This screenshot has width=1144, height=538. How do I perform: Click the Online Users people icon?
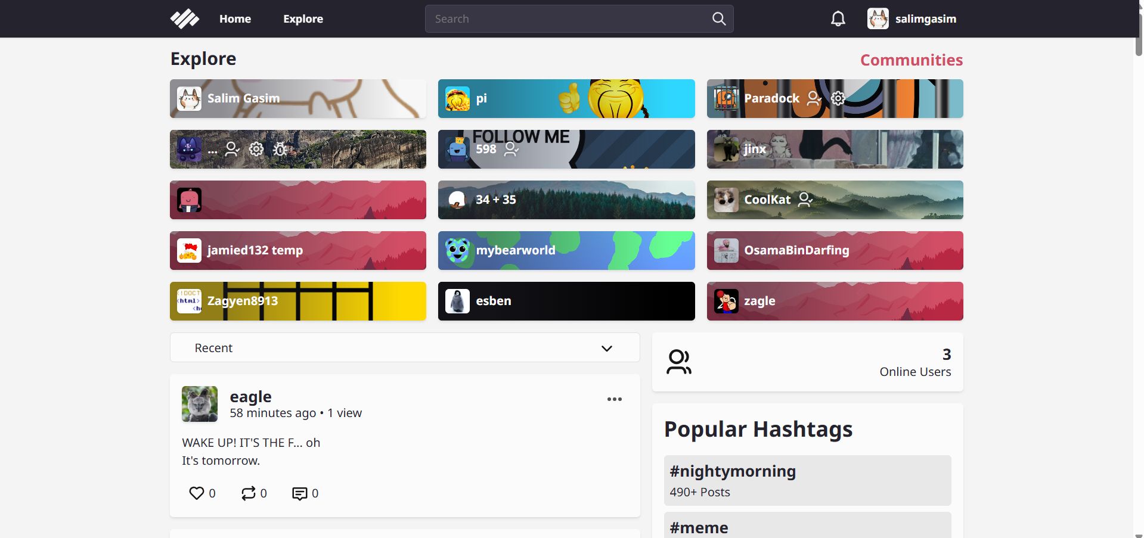(678, 362)
